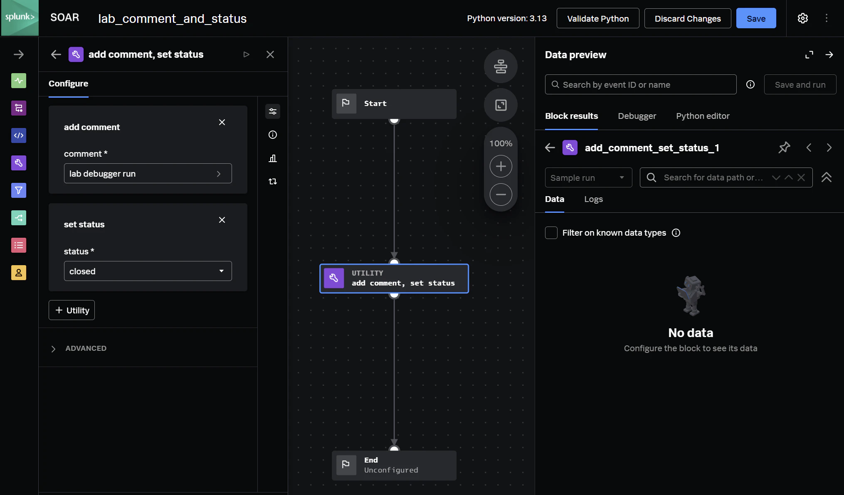Screen dimensions: 844x495
Task: Select the Code block icon in sidebar
Action: point(19,135)
